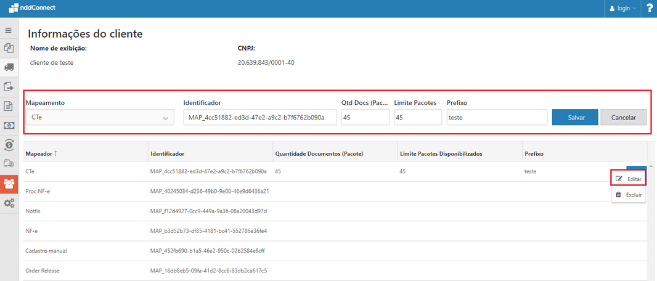The height and width of the screenshot is (281, 657).
Task: Click the Cancelar button
Action: 623,117
